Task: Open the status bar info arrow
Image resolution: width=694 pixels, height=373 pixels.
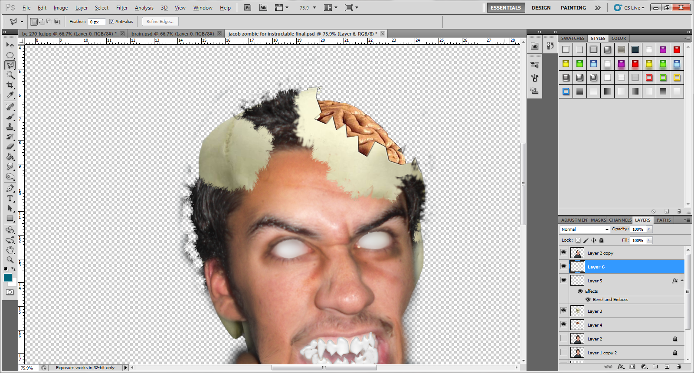Action: (126, 368)
